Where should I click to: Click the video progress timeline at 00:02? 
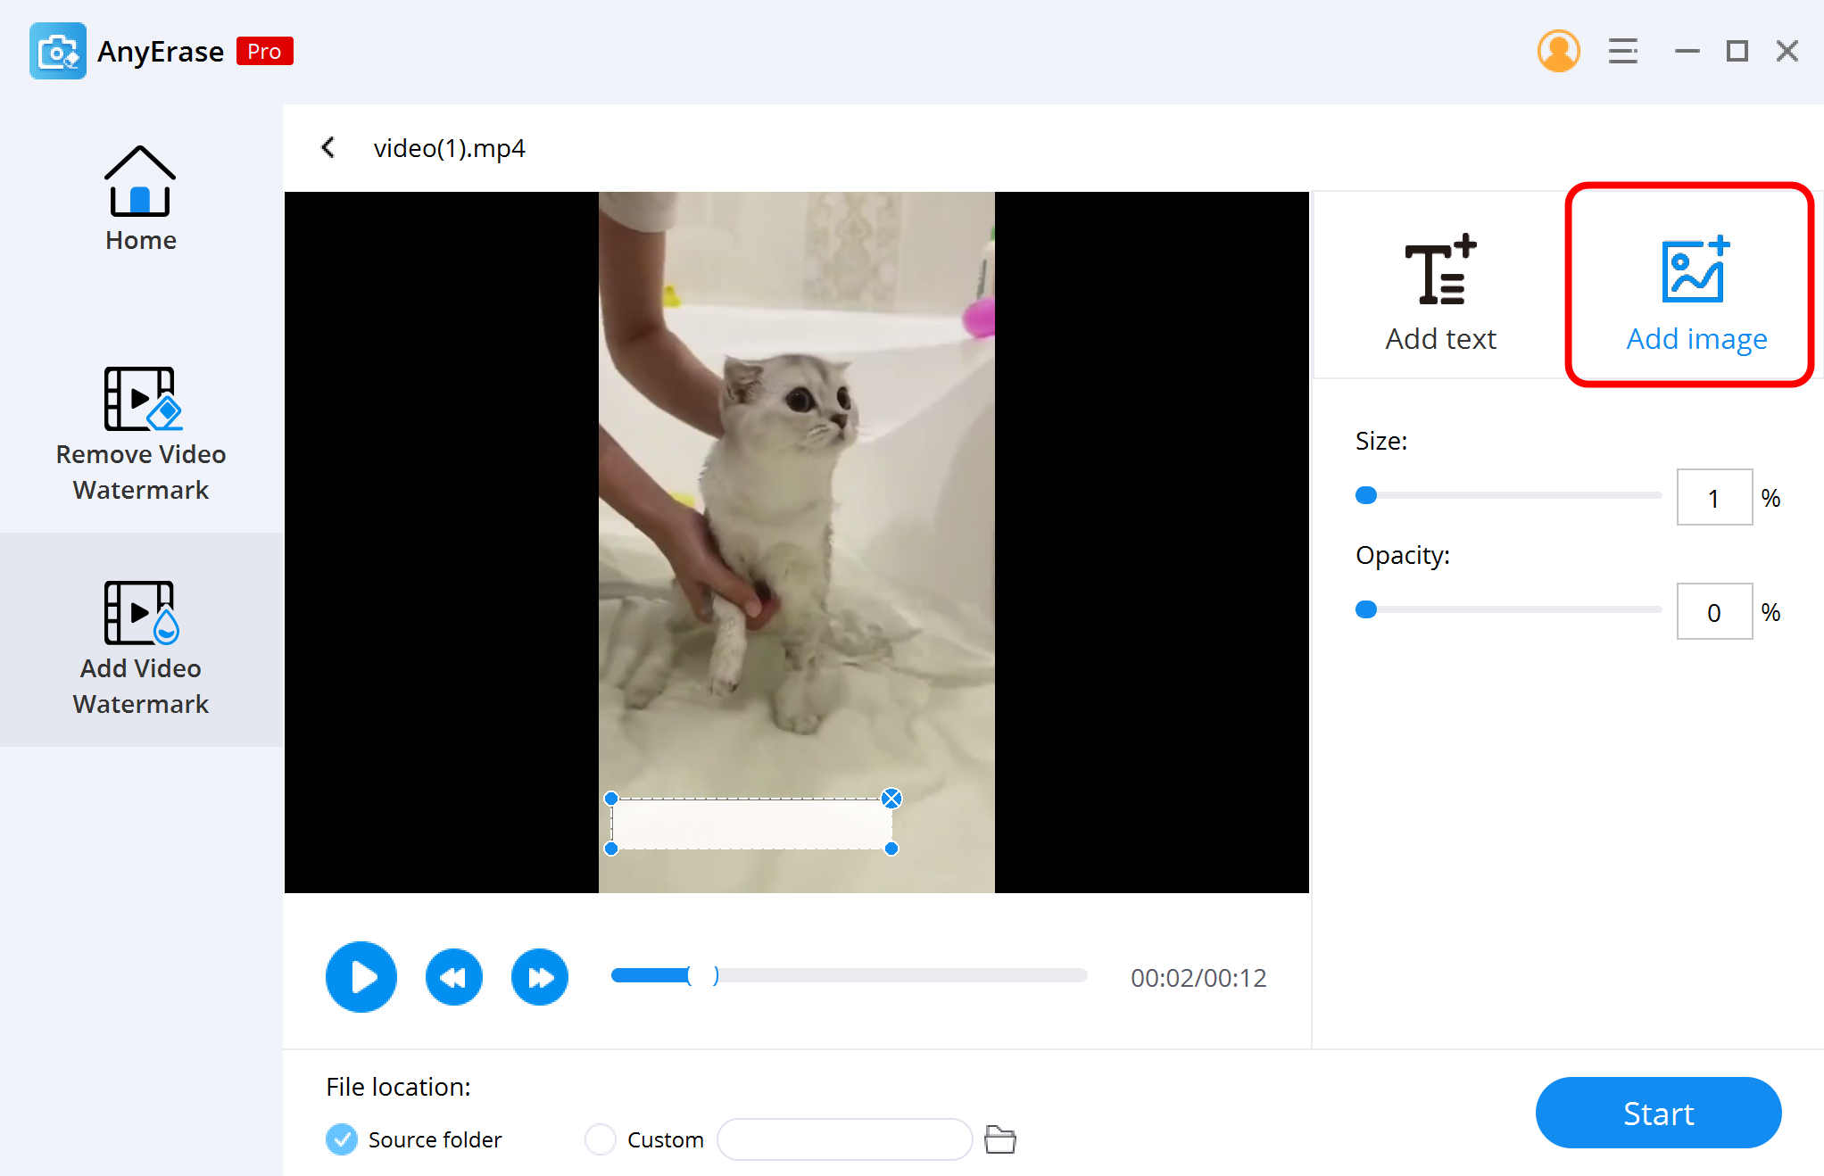click(x=702, y=977)
